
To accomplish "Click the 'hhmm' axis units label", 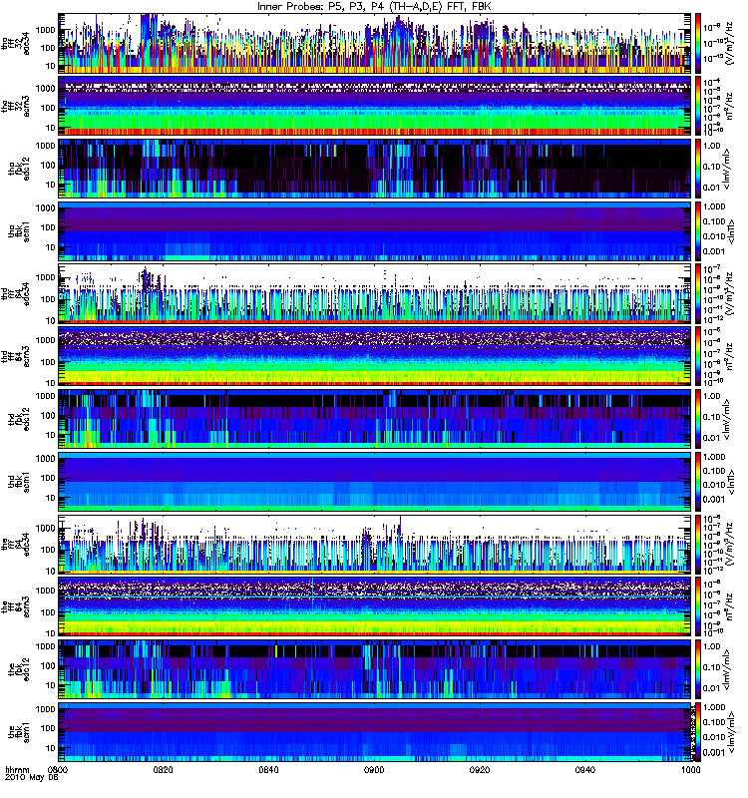I will [18, 770].
